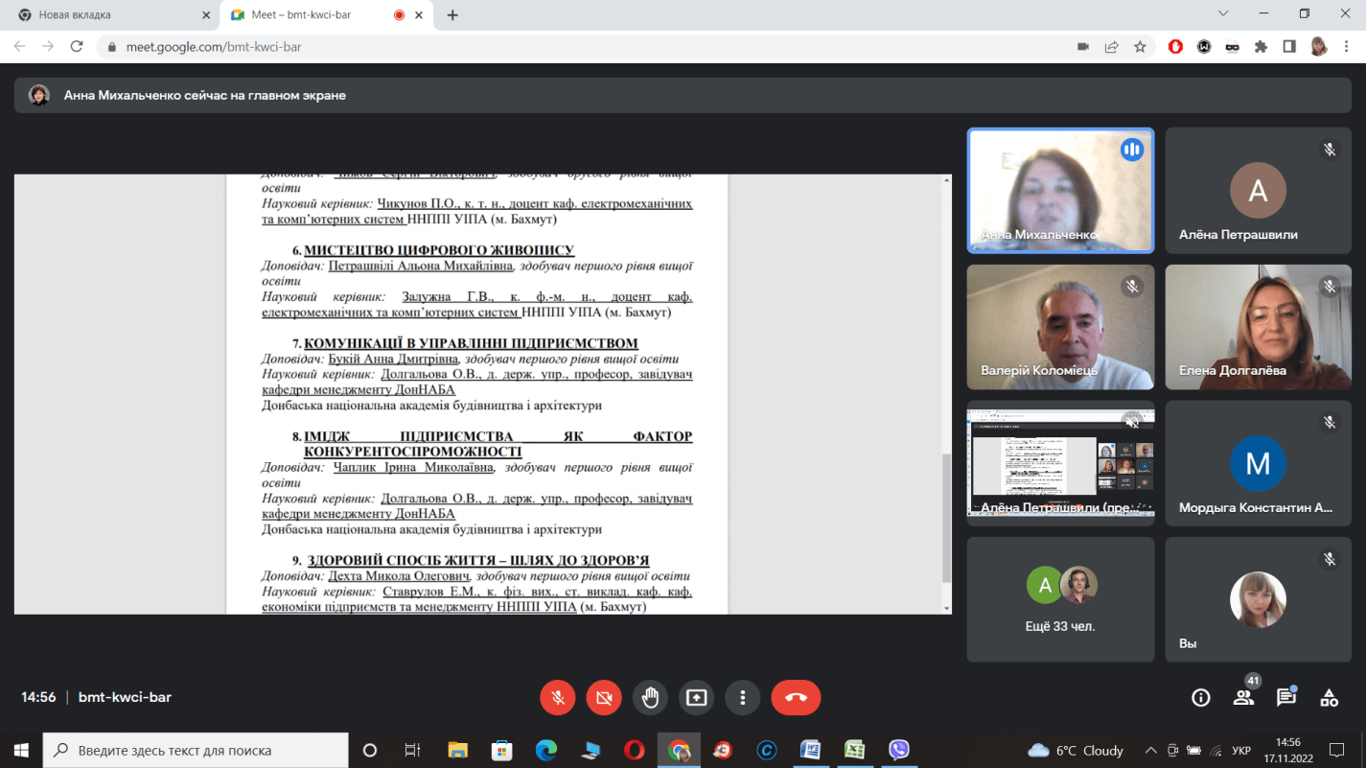Image resolution: width=1366 pixels, height=768 pixels.
Task: Click the Windows taskbar search box
Action: (x=197, y=750)
